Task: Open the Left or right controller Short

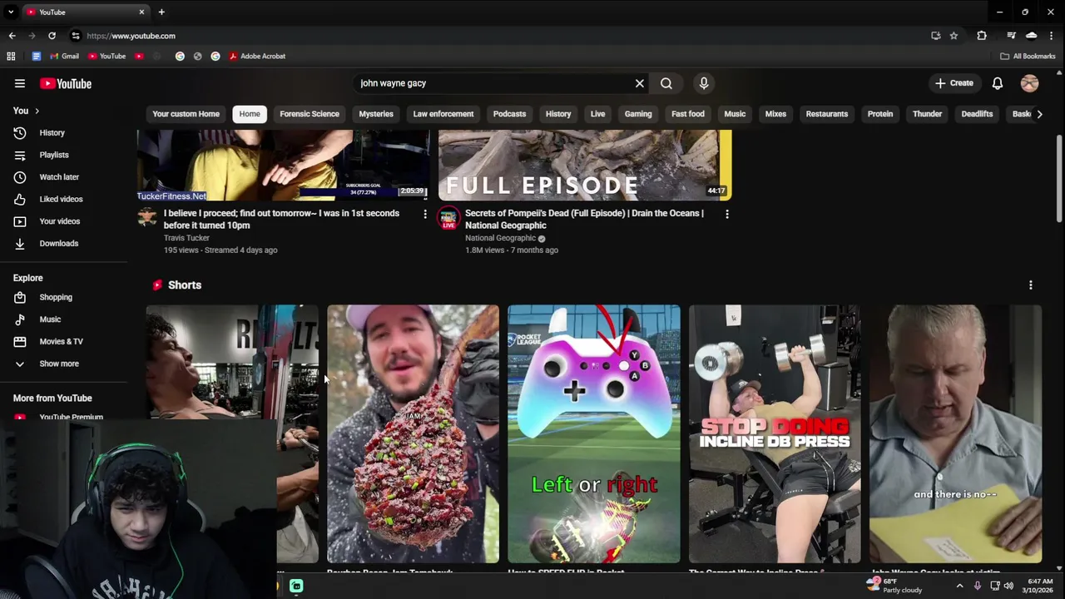Action: 594,433
